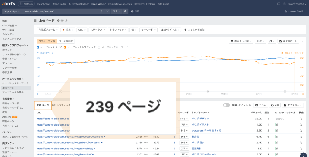Viewport: 309px width, 157px height.
Task: Uncheck オーガニックページ checkbox
Action: point(38,47)
